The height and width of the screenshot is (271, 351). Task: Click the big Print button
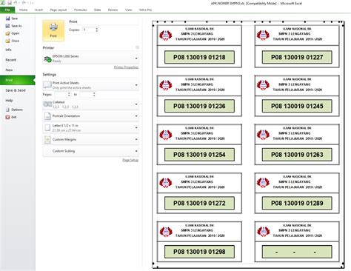point(53,30)
